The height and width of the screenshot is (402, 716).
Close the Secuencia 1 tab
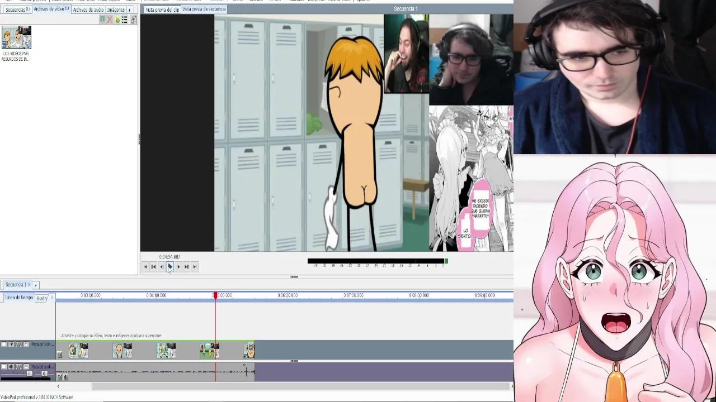30,285
